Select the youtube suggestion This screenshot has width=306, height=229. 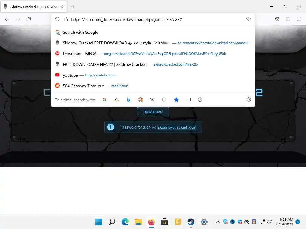[x=153, y=75]
